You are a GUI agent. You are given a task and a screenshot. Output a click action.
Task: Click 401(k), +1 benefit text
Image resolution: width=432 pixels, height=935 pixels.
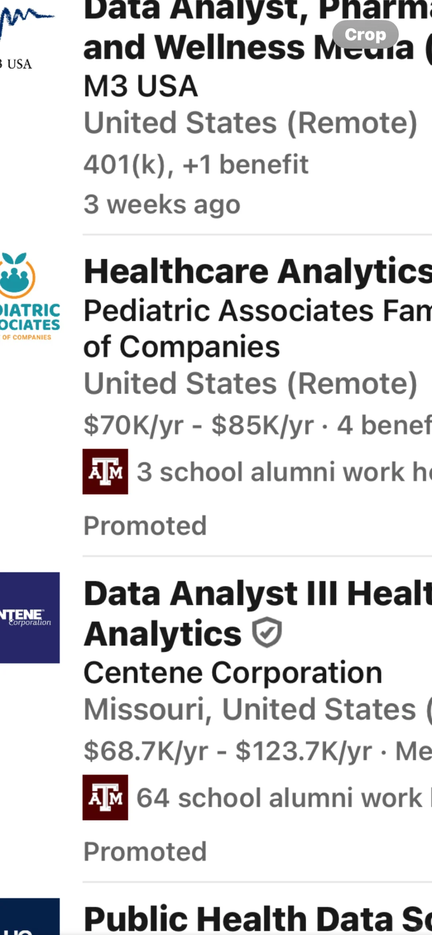(196, 164)
